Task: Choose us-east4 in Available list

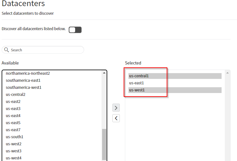Action: (x=13, y=116)
